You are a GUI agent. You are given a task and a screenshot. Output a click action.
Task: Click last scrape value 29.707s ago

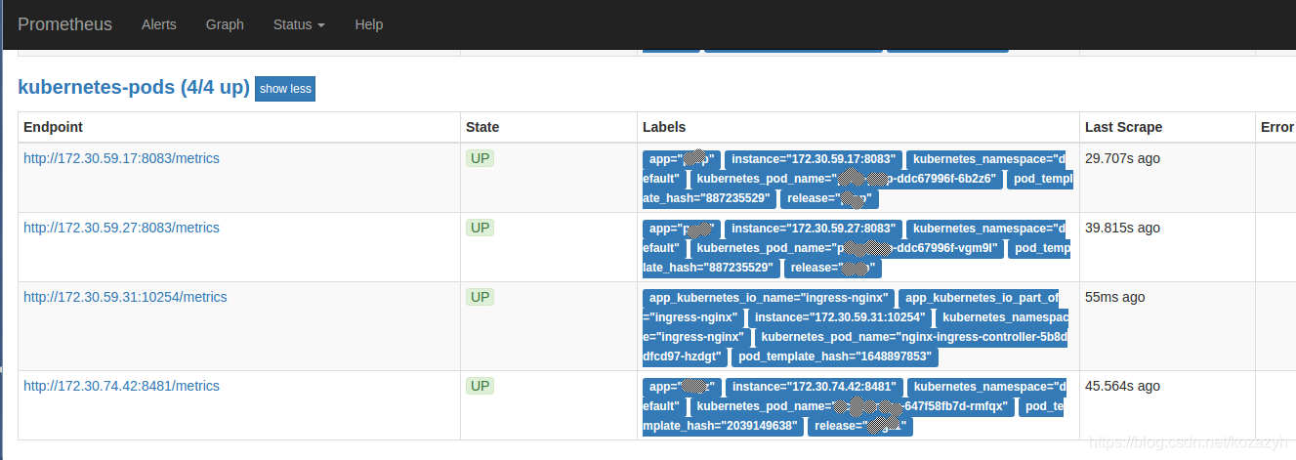pos(1123,158)
